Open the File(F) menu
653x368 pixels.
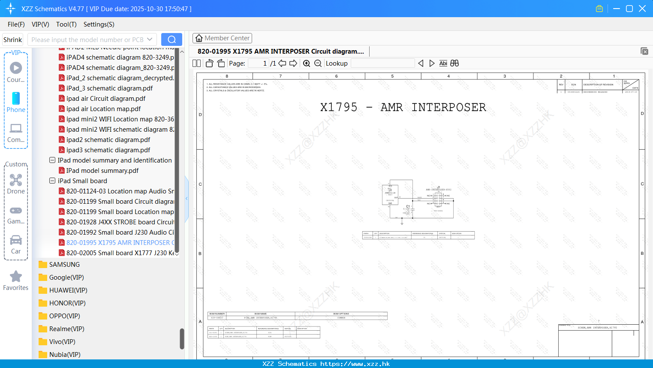pos(16,24)
